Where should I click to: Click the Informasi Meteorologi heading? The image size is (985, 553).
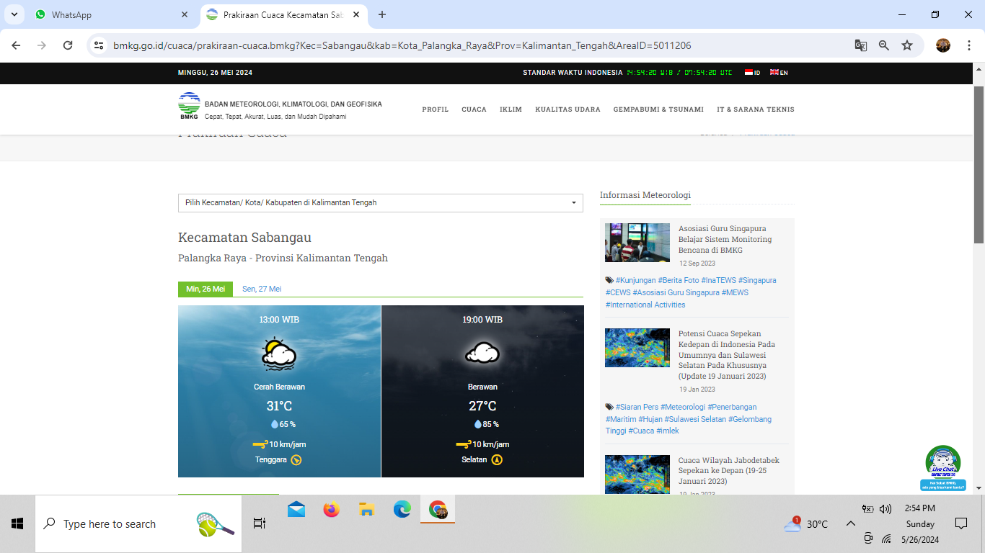click(x=645, y=195)
